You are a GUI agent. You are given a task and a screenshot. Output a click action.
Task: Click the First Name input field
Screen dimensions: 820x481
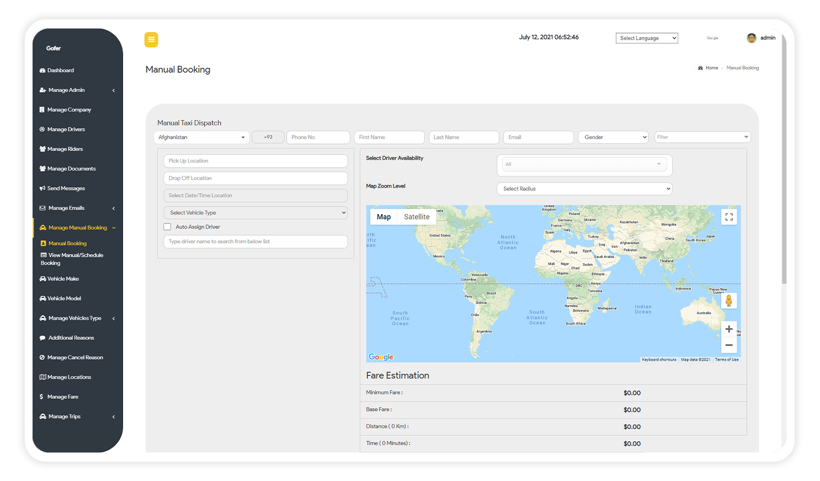[390, 137]
